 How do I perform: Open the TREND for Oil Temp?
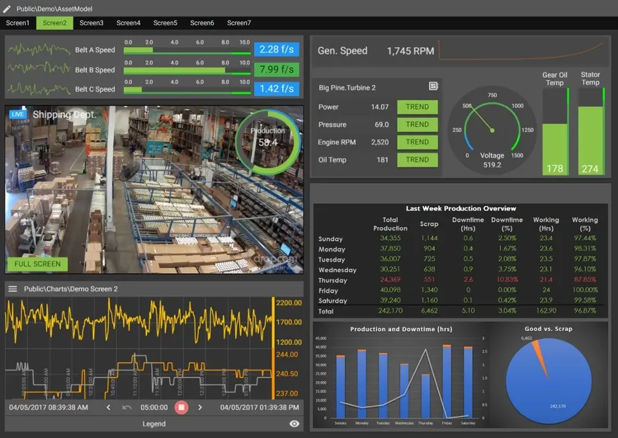[x=417, y=160]
